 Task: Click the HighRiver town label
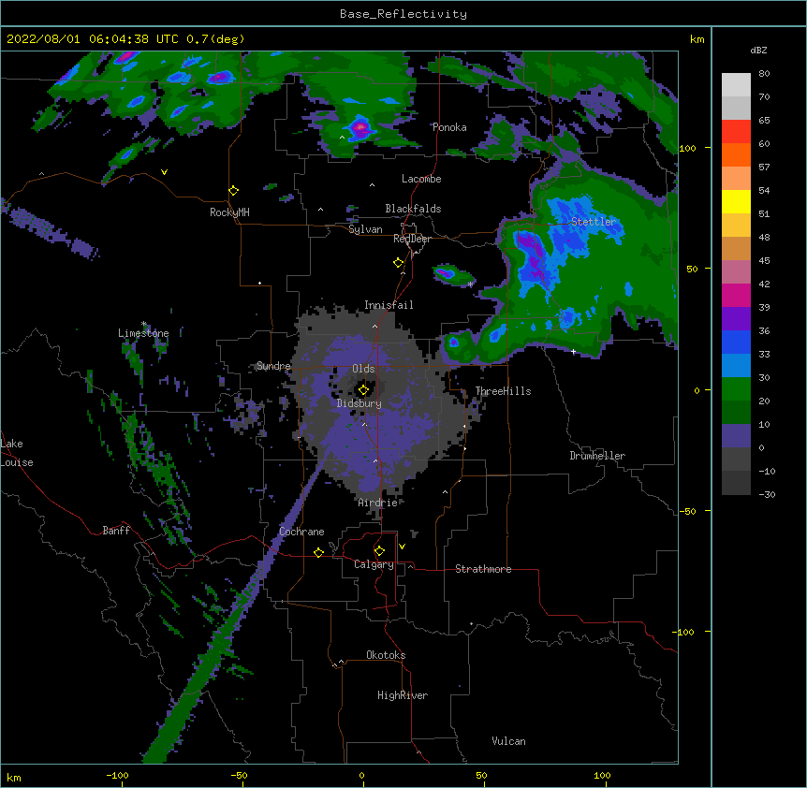click(403, 695)
